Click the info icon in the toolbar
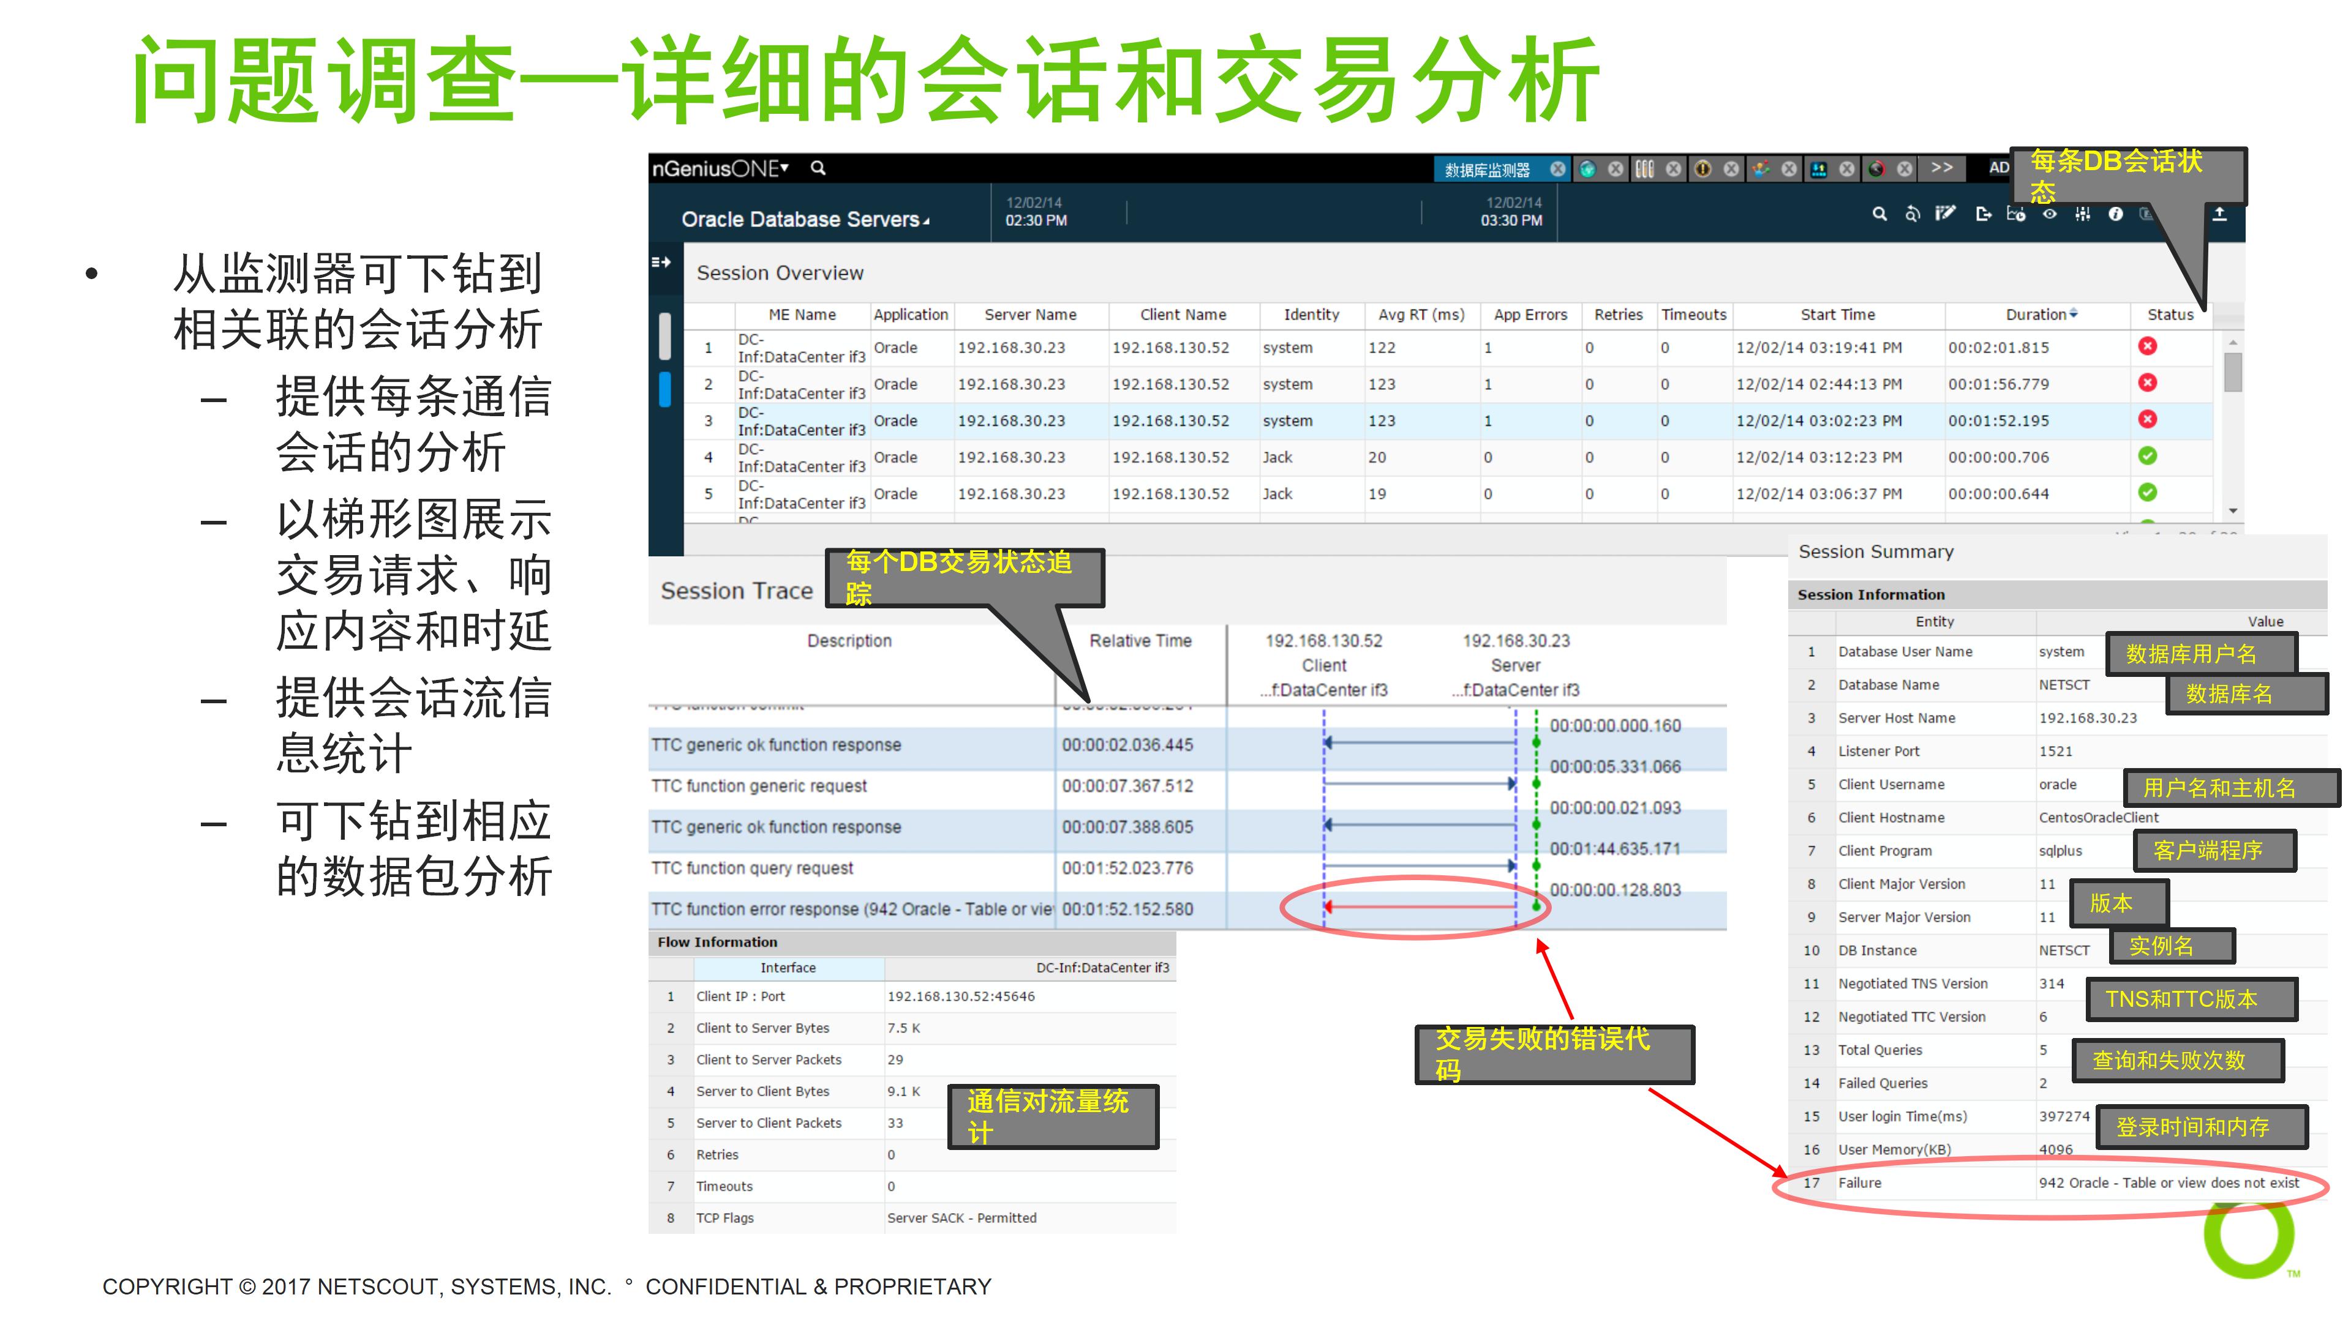This screenshot has width=2351, height=1322. pyautogui.click(x=2116, y=214)
